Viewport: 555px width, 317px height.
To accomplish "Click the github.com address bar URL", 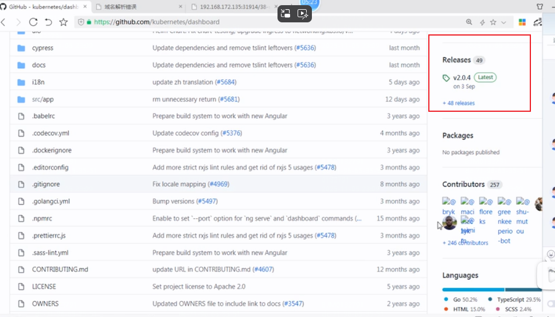I will [157, 22].
